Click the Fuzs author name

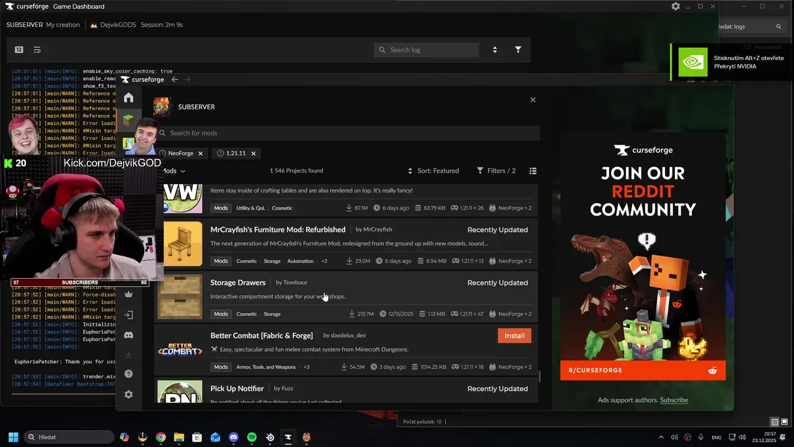tap(287, 389)
